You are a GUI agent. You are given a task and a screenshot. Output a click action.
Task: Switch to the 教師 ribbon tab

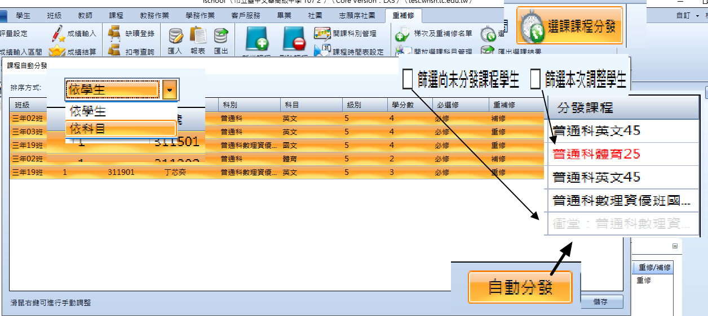click(85, 16)
